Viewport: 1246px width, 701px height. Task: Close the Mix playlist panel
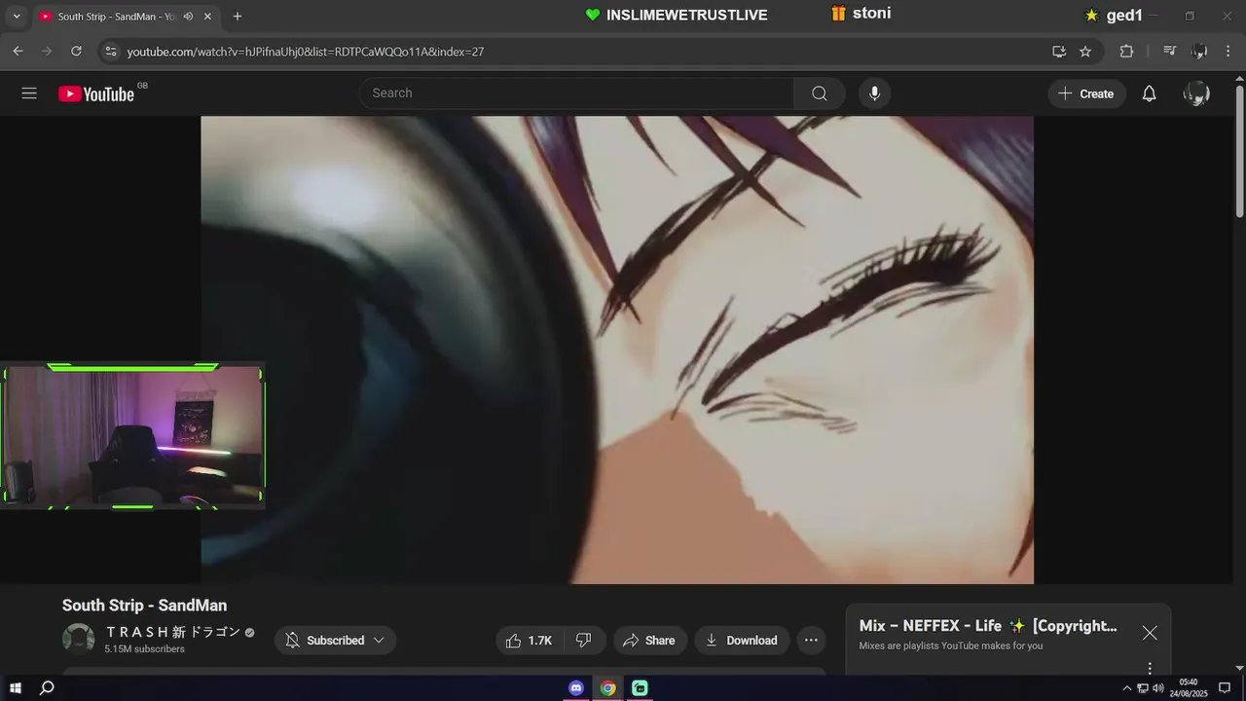(x=1150, y=633)
